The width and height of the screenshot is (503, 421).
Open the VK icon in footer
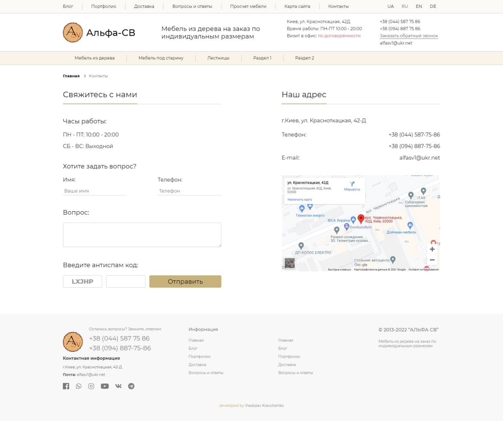coord(118,386)
